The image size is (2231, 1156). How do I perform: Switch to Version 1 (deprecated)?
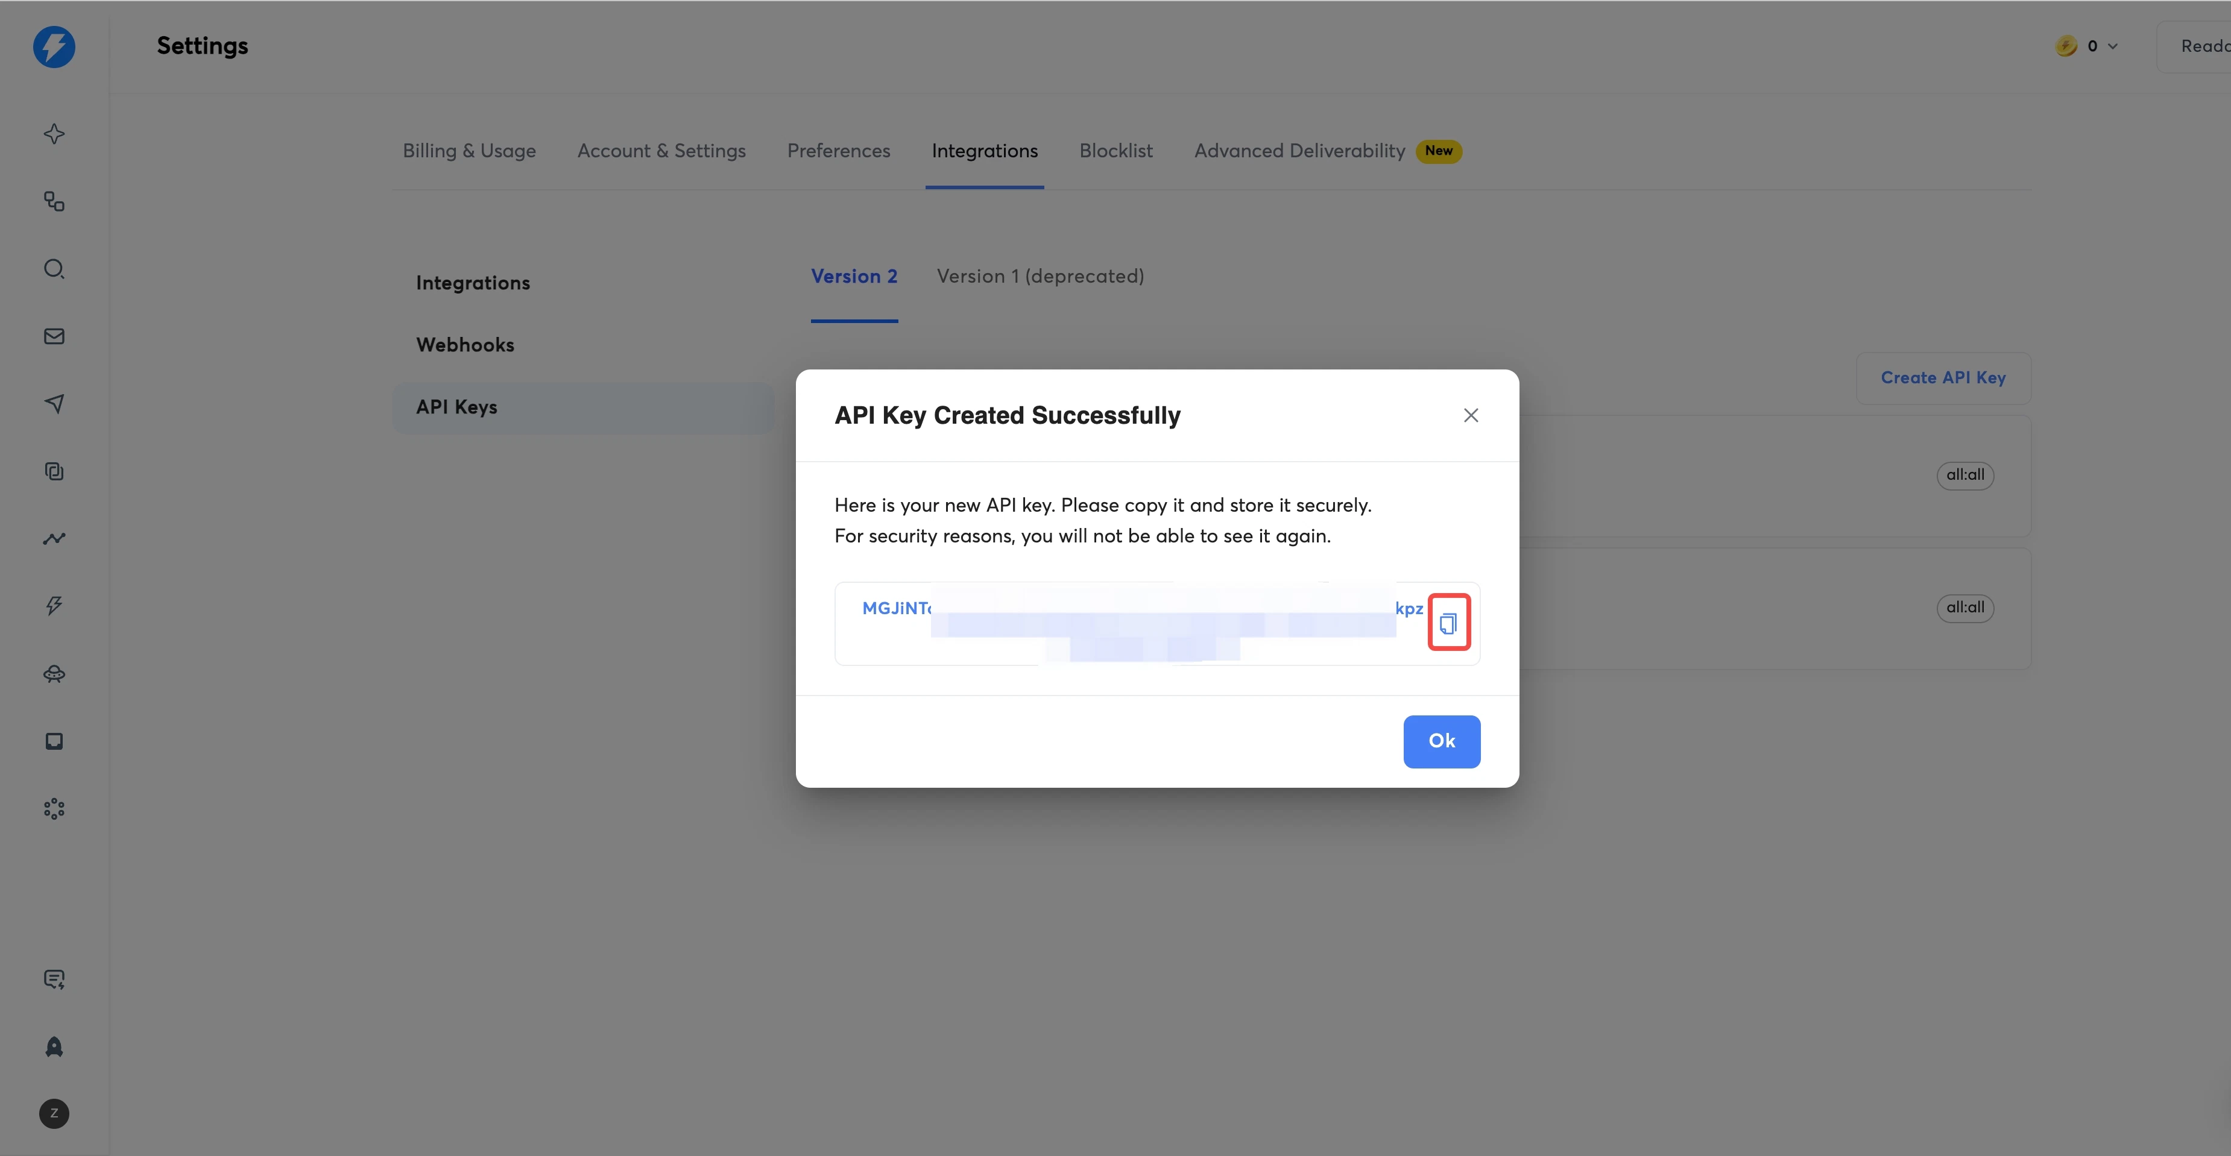1040,275
